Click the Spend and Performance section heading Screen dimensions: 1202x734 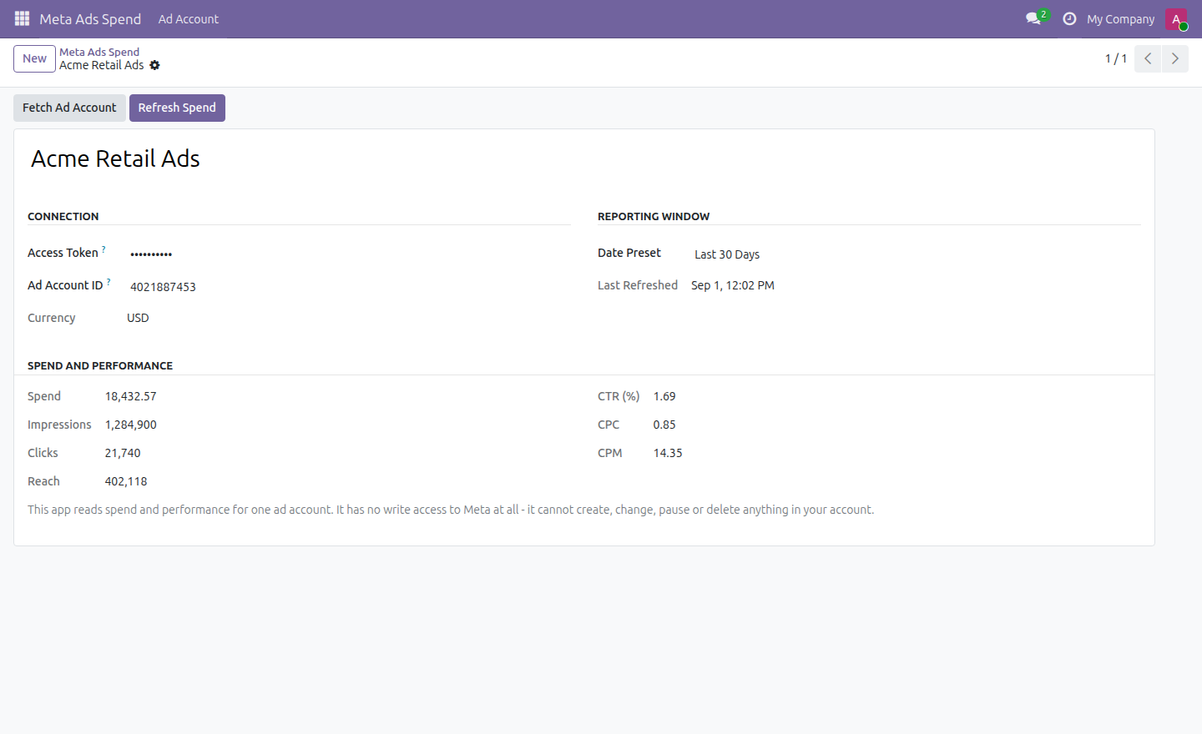tap(100, 365)
